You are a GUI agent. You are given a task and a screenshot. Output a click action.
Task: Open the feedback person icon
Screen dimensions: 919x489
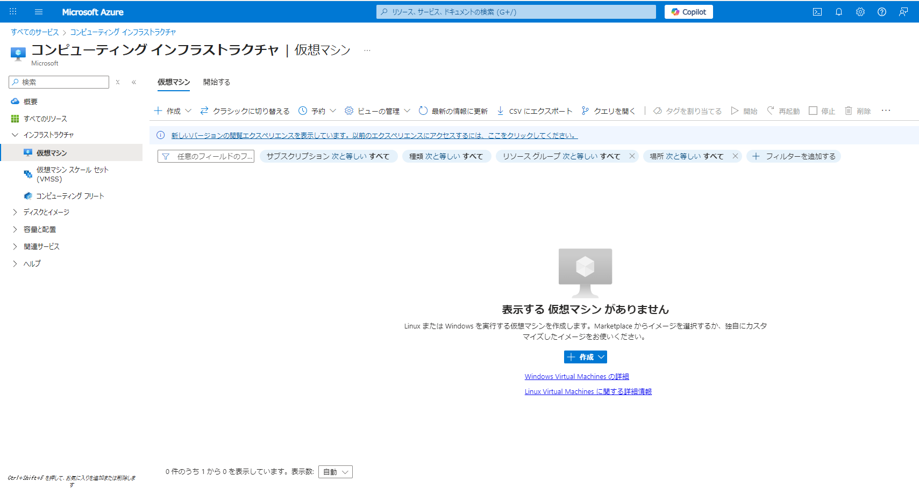[903, 12]
